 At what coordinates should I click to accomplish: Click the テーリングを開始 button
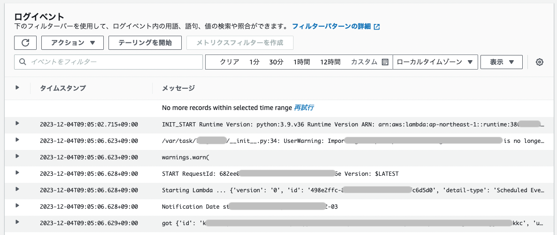(145, 43)
